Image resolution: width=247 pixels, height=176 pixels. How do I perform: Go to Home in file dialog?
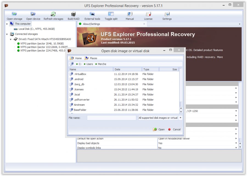pos(76,58)
